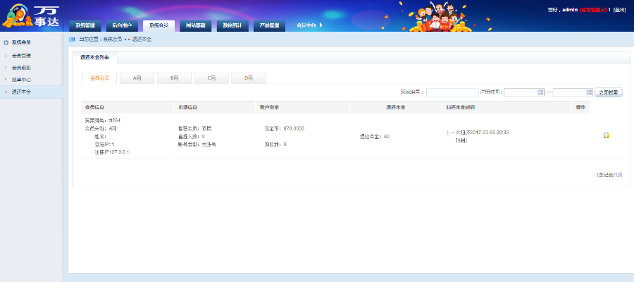Click the arrow after 会员平台 in the nav bar
The height and width of the screenshot is (282, 634).
pyautogui.click(x=321, y=25)
